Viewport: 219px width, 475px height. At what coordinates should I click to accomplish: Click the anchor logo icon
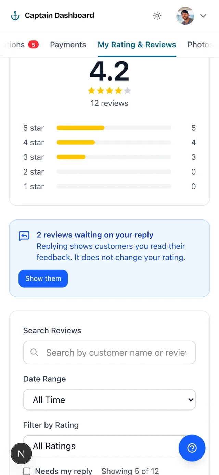tap(15, 15)
